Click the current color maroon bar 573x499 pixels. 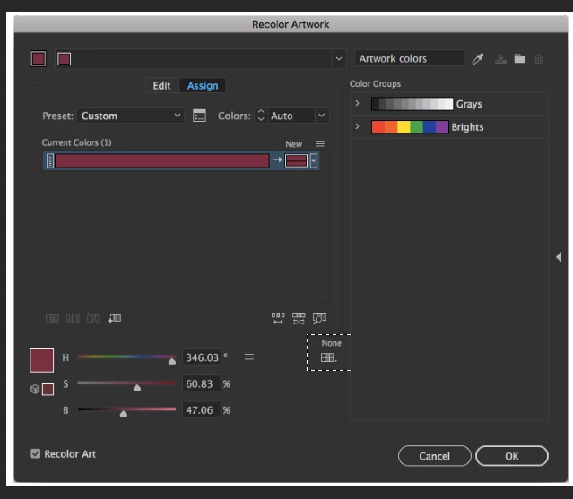tap(162, 160)
